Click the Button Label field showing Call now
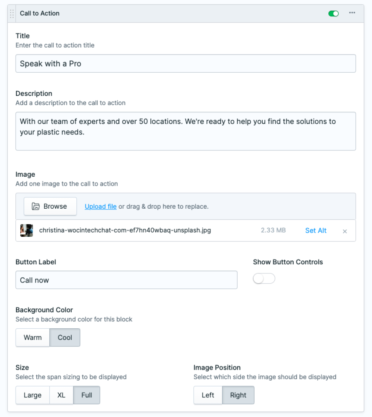Viewport: 372px width, 417px height. [126, 280]
